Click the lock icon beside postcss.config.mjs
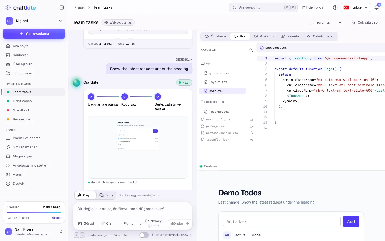Screen dimensions: 385x241 click(x=251, y=133)
